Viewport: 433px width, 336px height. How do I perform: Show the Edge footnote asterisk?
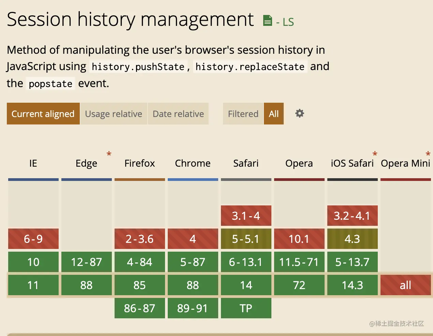[109, 155]
